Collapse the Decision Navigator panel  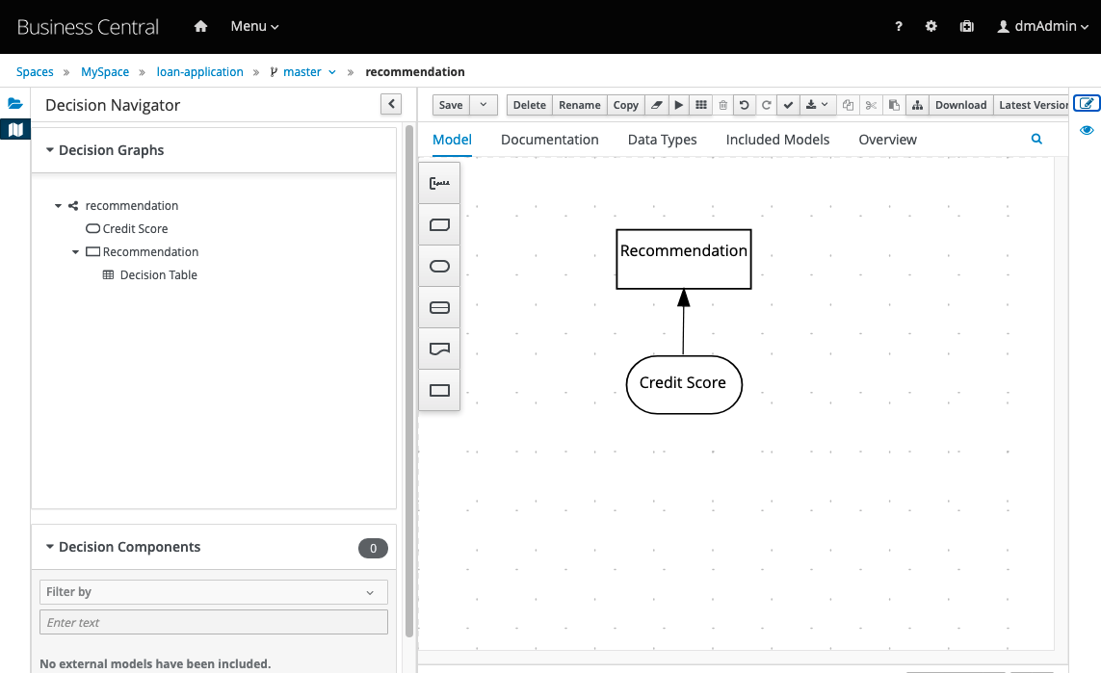(x=390, y=104)
